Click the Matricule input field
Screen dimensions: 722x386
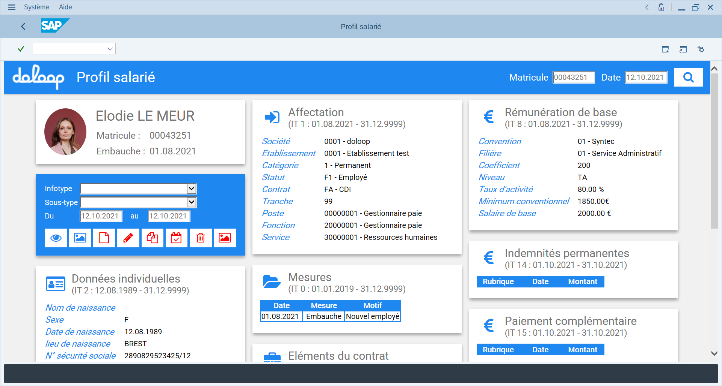[x=574, y=78]
